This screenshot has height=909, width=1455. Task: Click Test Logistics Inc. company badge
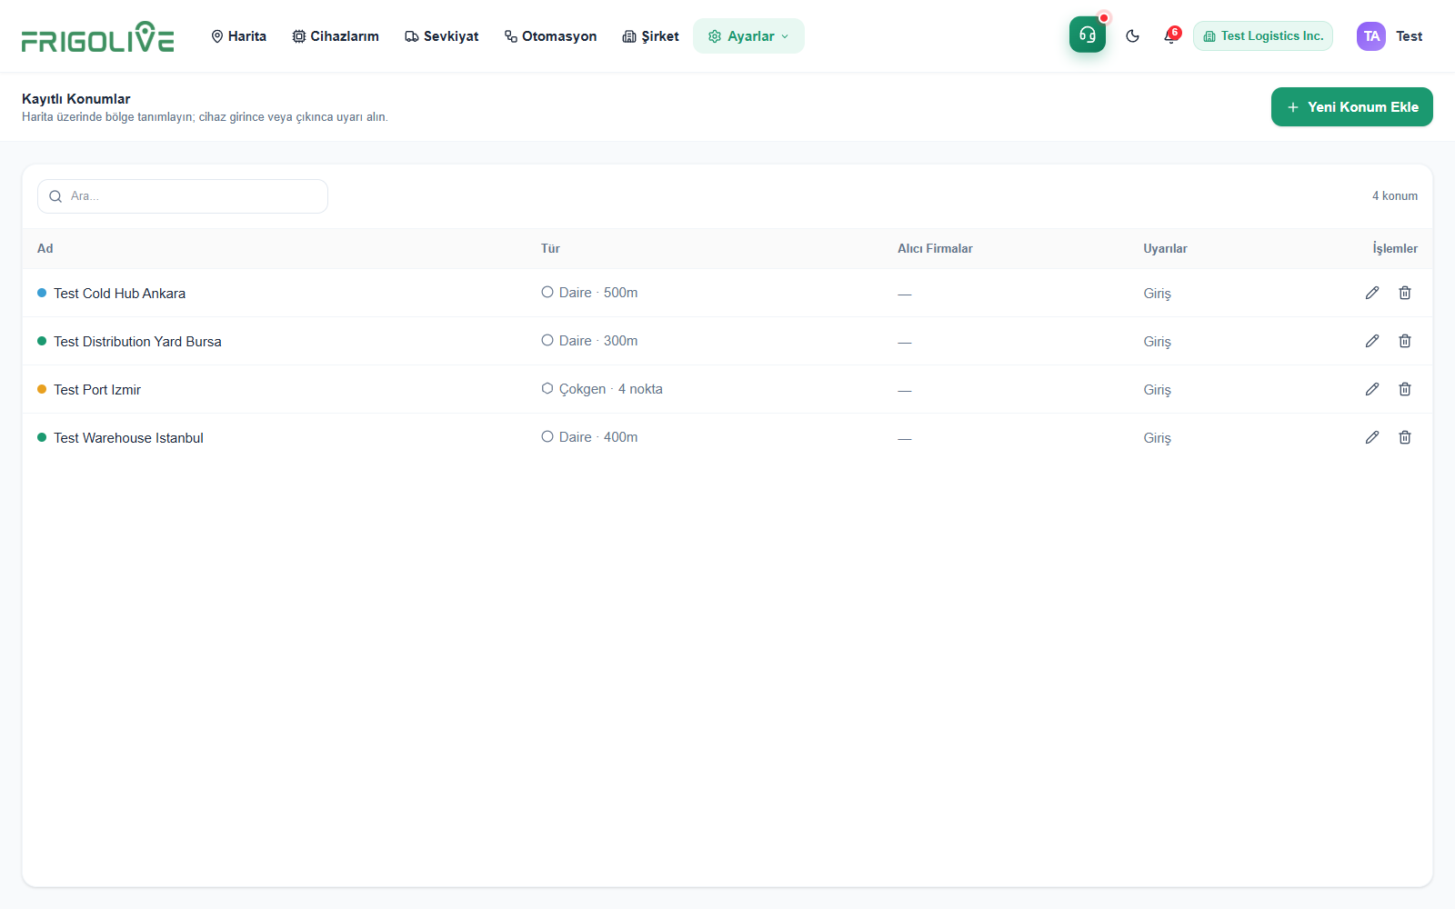(1263, 36)
